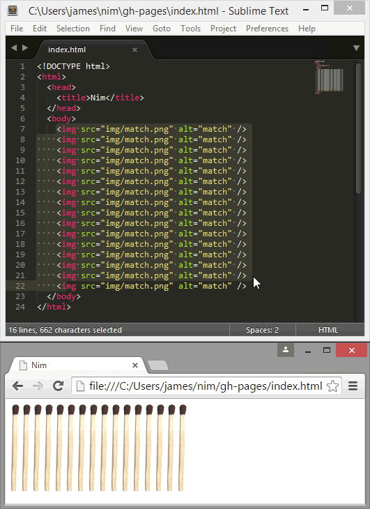Screen dimensions: 370x509
Task: Minimize the Sublime Text window
Action: point(305,10)
